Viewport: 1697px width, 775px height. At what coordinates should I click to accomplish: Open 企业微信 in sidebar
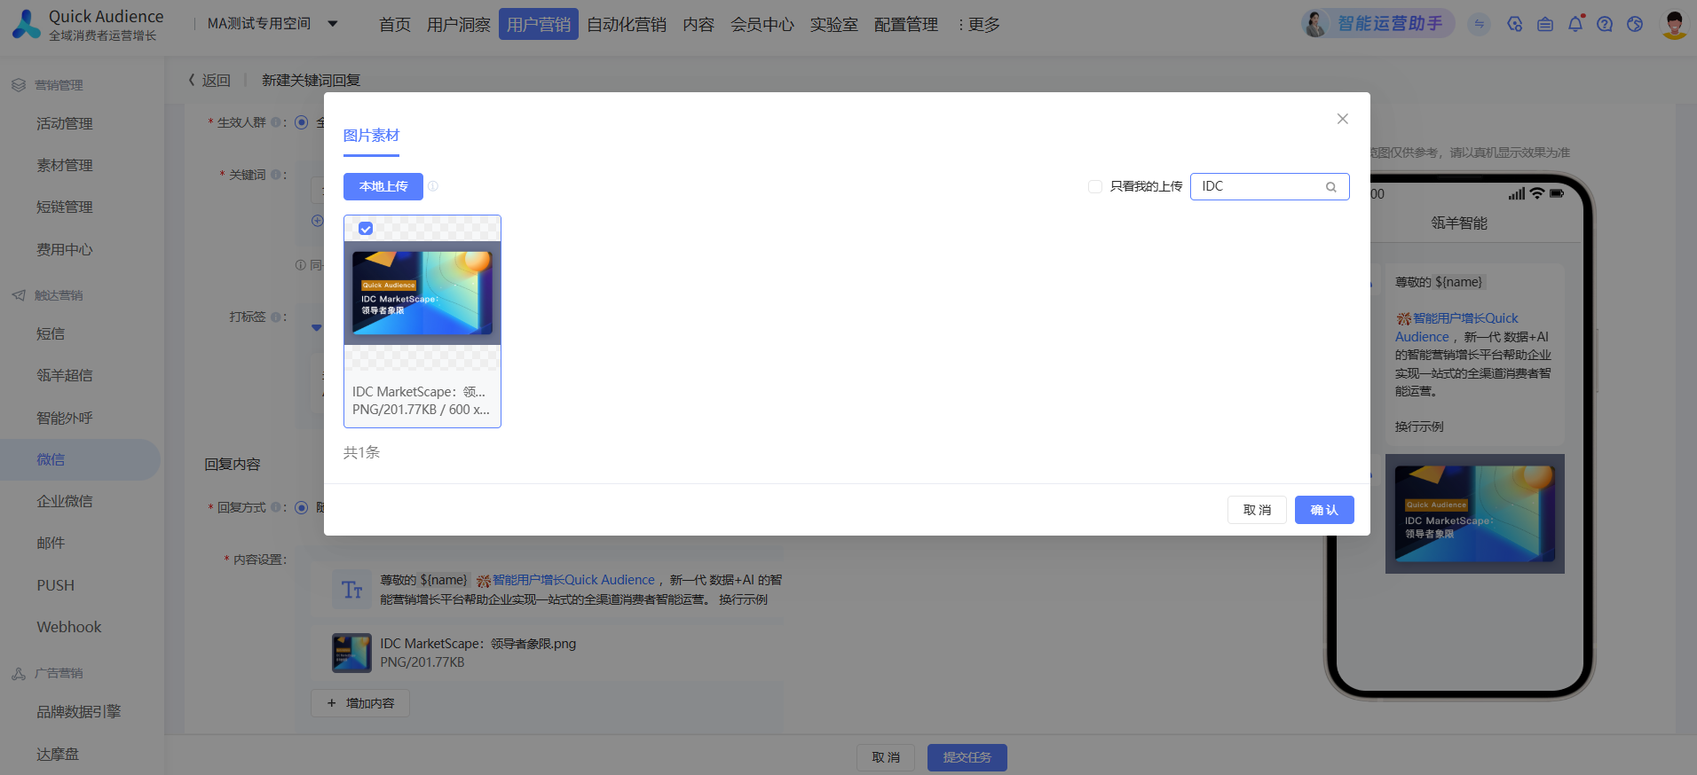click(x=65, y=501)
